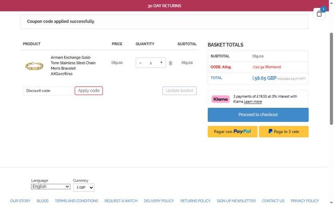Open CONTACT US footer link
Viewport: 334px width, 206px height.
(x=273, y=201)
